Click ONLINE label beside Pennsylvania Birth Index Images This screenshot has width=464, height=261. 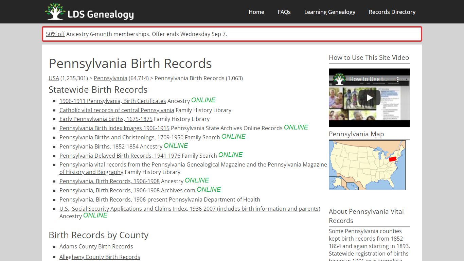click(x=296, y=127)
